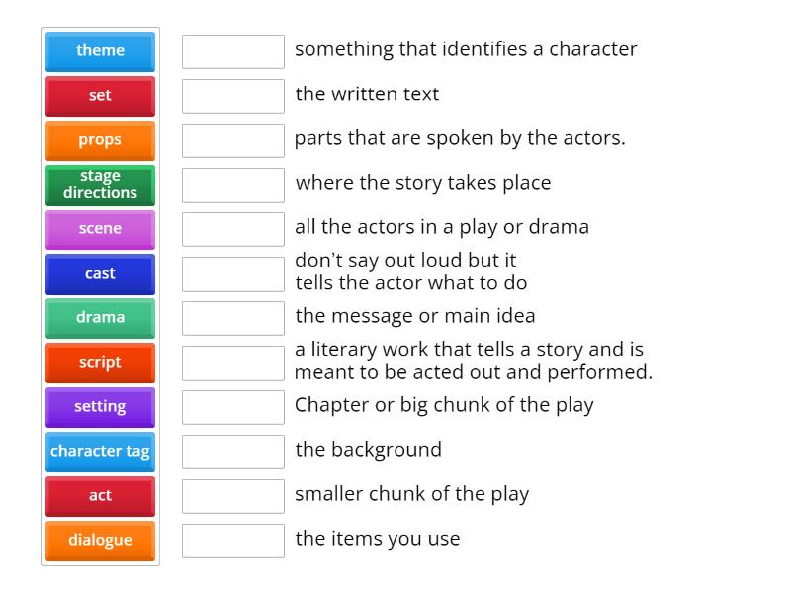Pick the pink 'scene' word tile
Screen dimensions: 791x593
(x=99, y=229)
